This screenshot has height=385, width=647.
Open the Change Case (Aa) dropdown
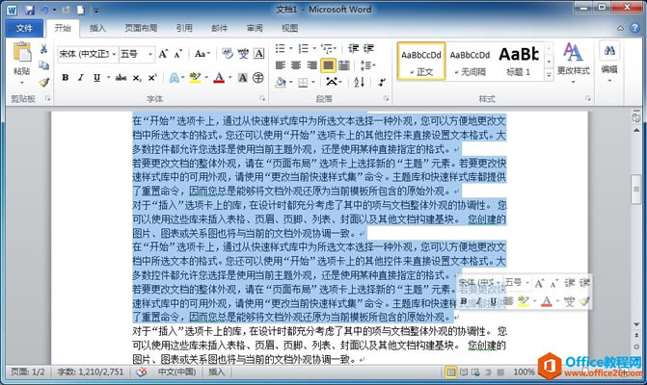(x=202, y=54)
